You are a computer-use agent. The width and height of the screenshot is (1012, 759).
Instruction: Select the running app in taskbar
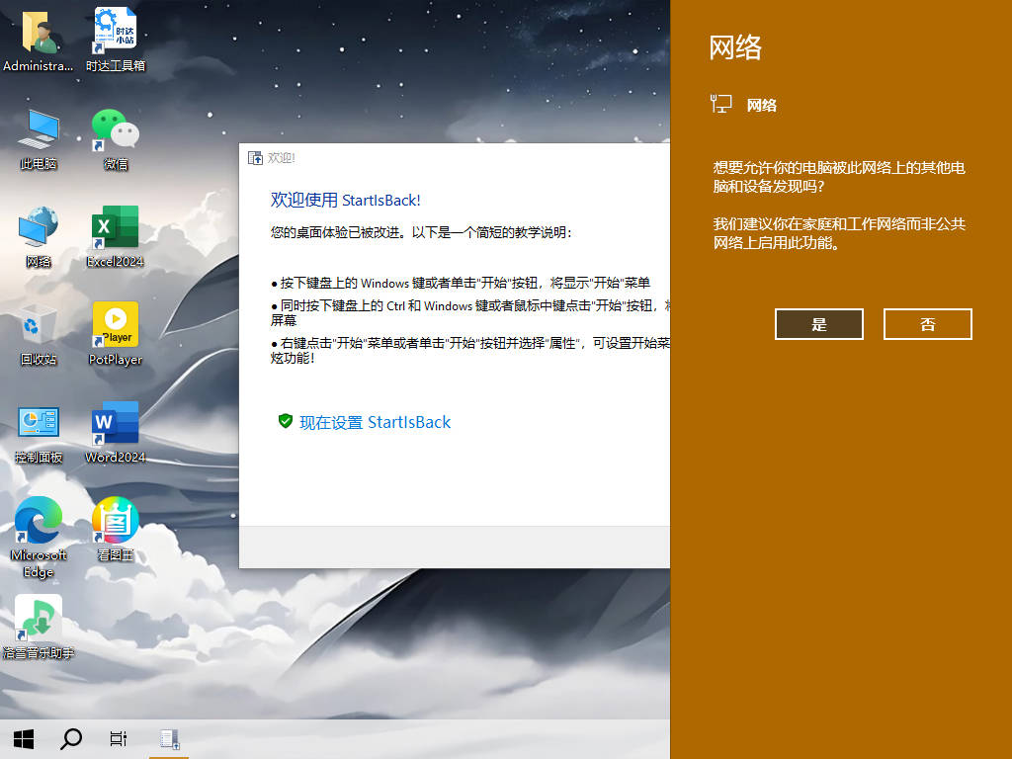pos(169,738)
